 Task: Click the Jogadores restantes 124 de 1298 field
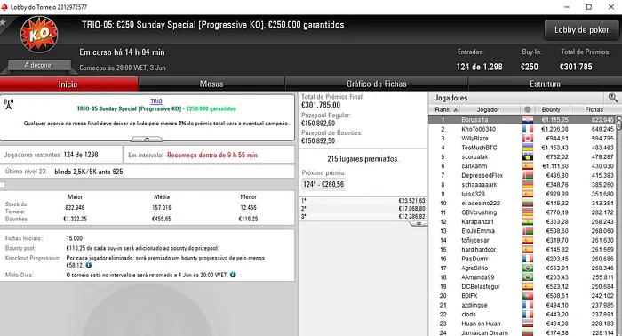coord(61,155)
